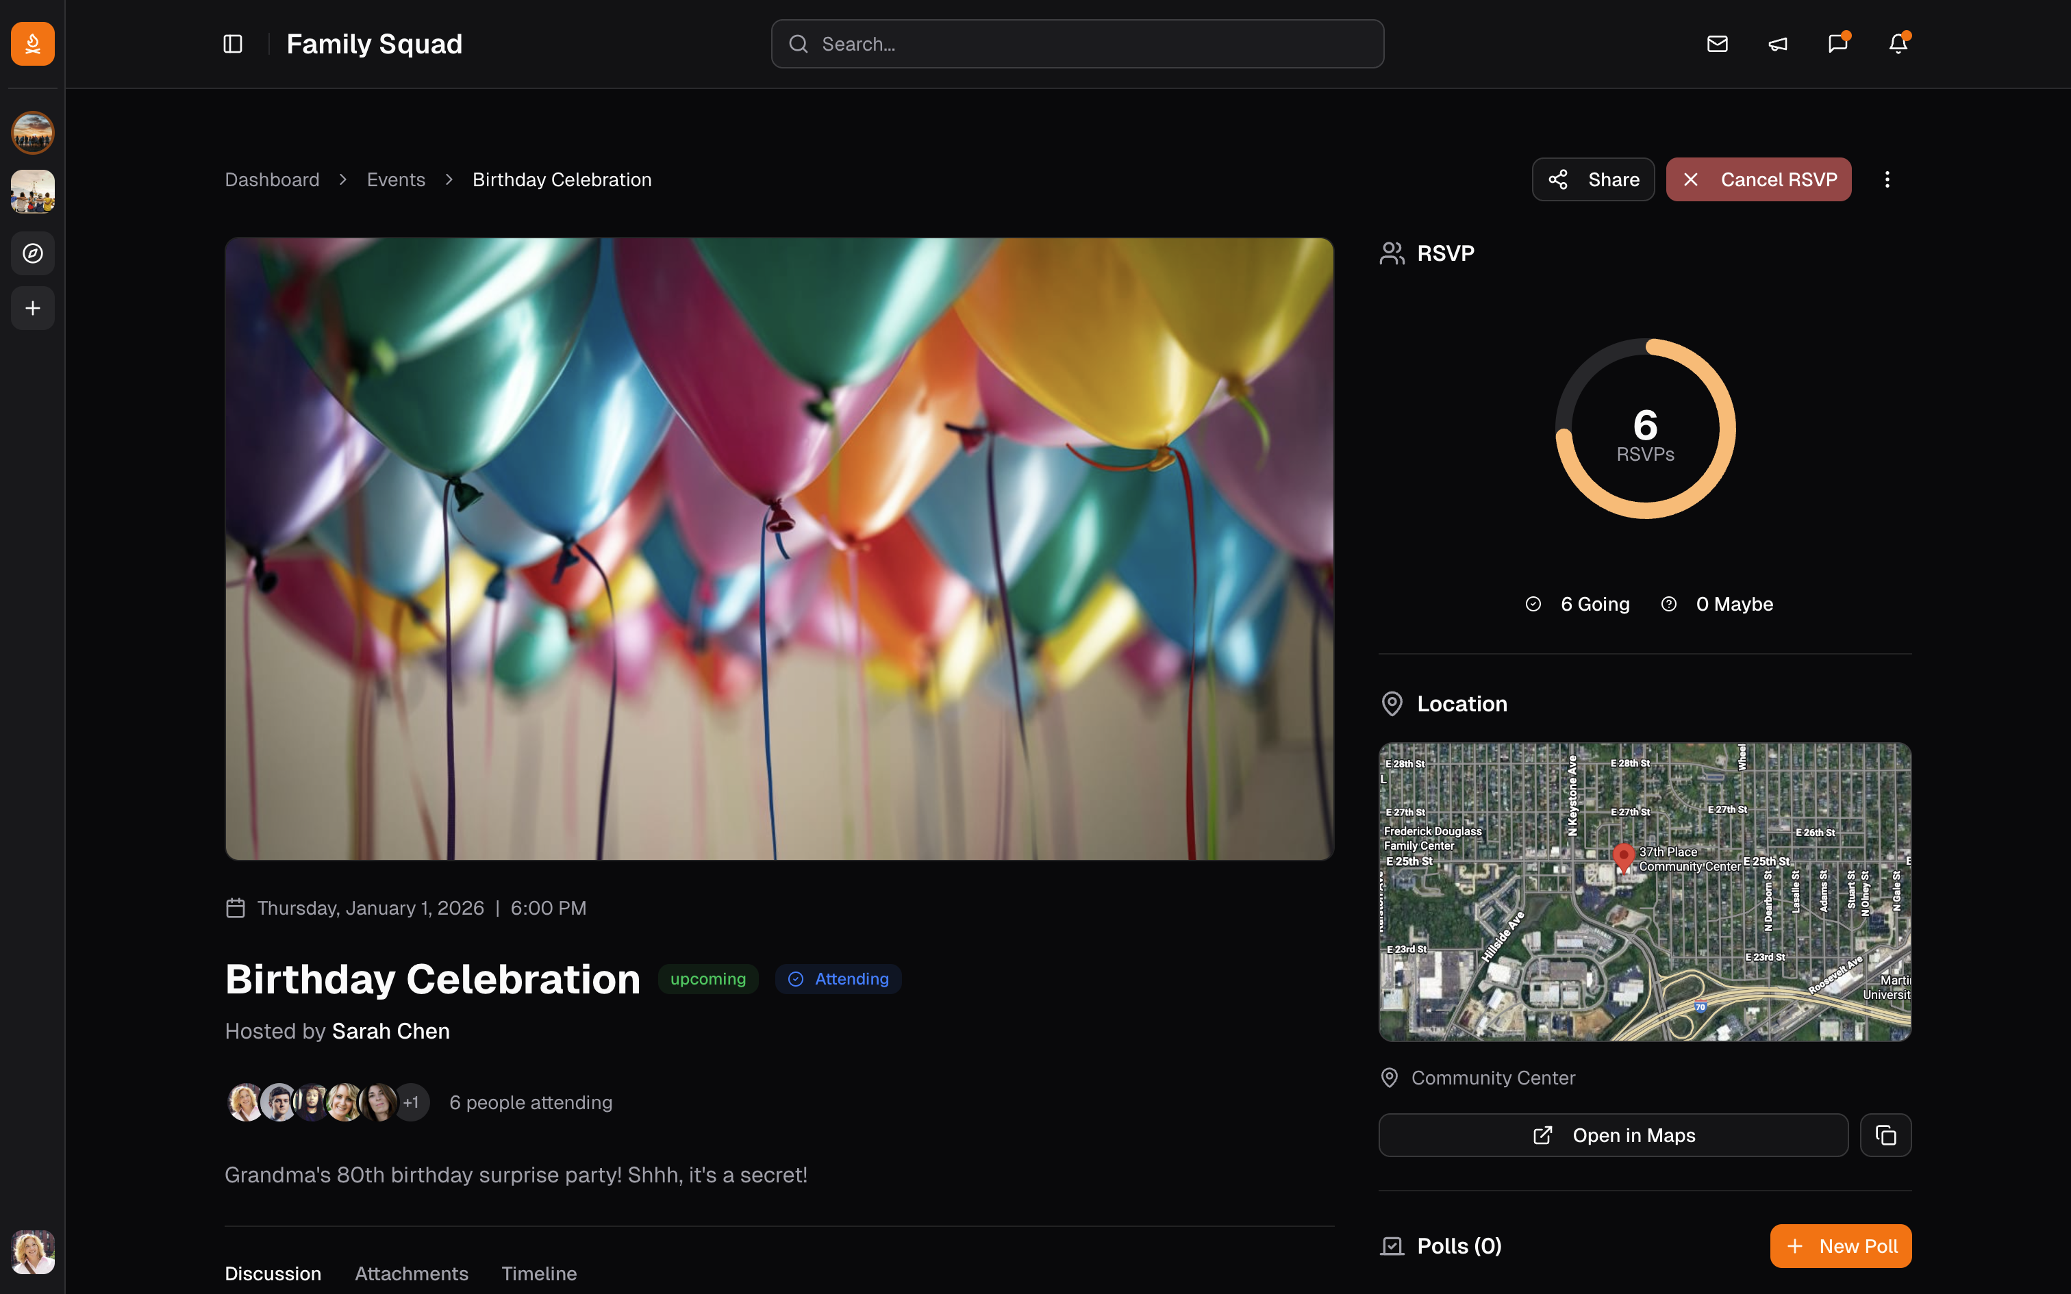
Task: Click the Share button
Action: [1592, 179]
